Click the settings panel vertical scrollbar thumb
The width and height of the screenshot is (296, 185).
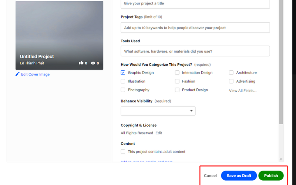(x=281, y=62)
